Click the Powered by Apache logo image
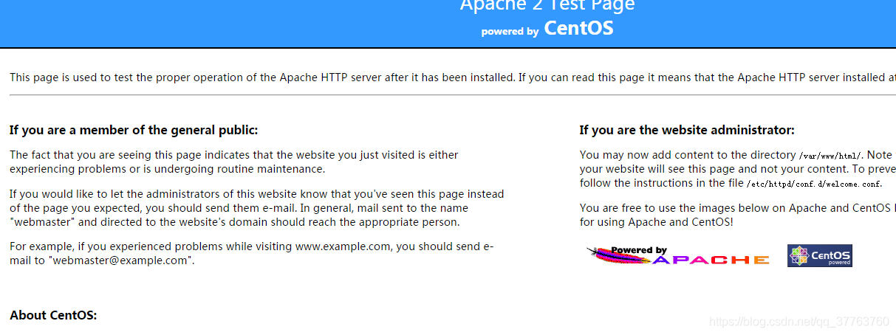This screenshot has height=335, width=896. click(x=678, y=255)
